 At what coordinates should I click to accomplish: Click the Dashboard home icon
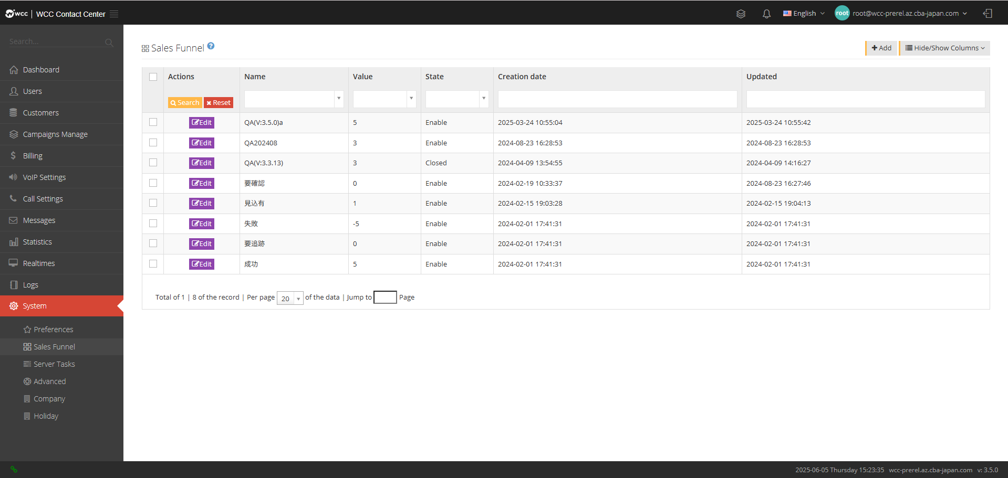[14, 70]
